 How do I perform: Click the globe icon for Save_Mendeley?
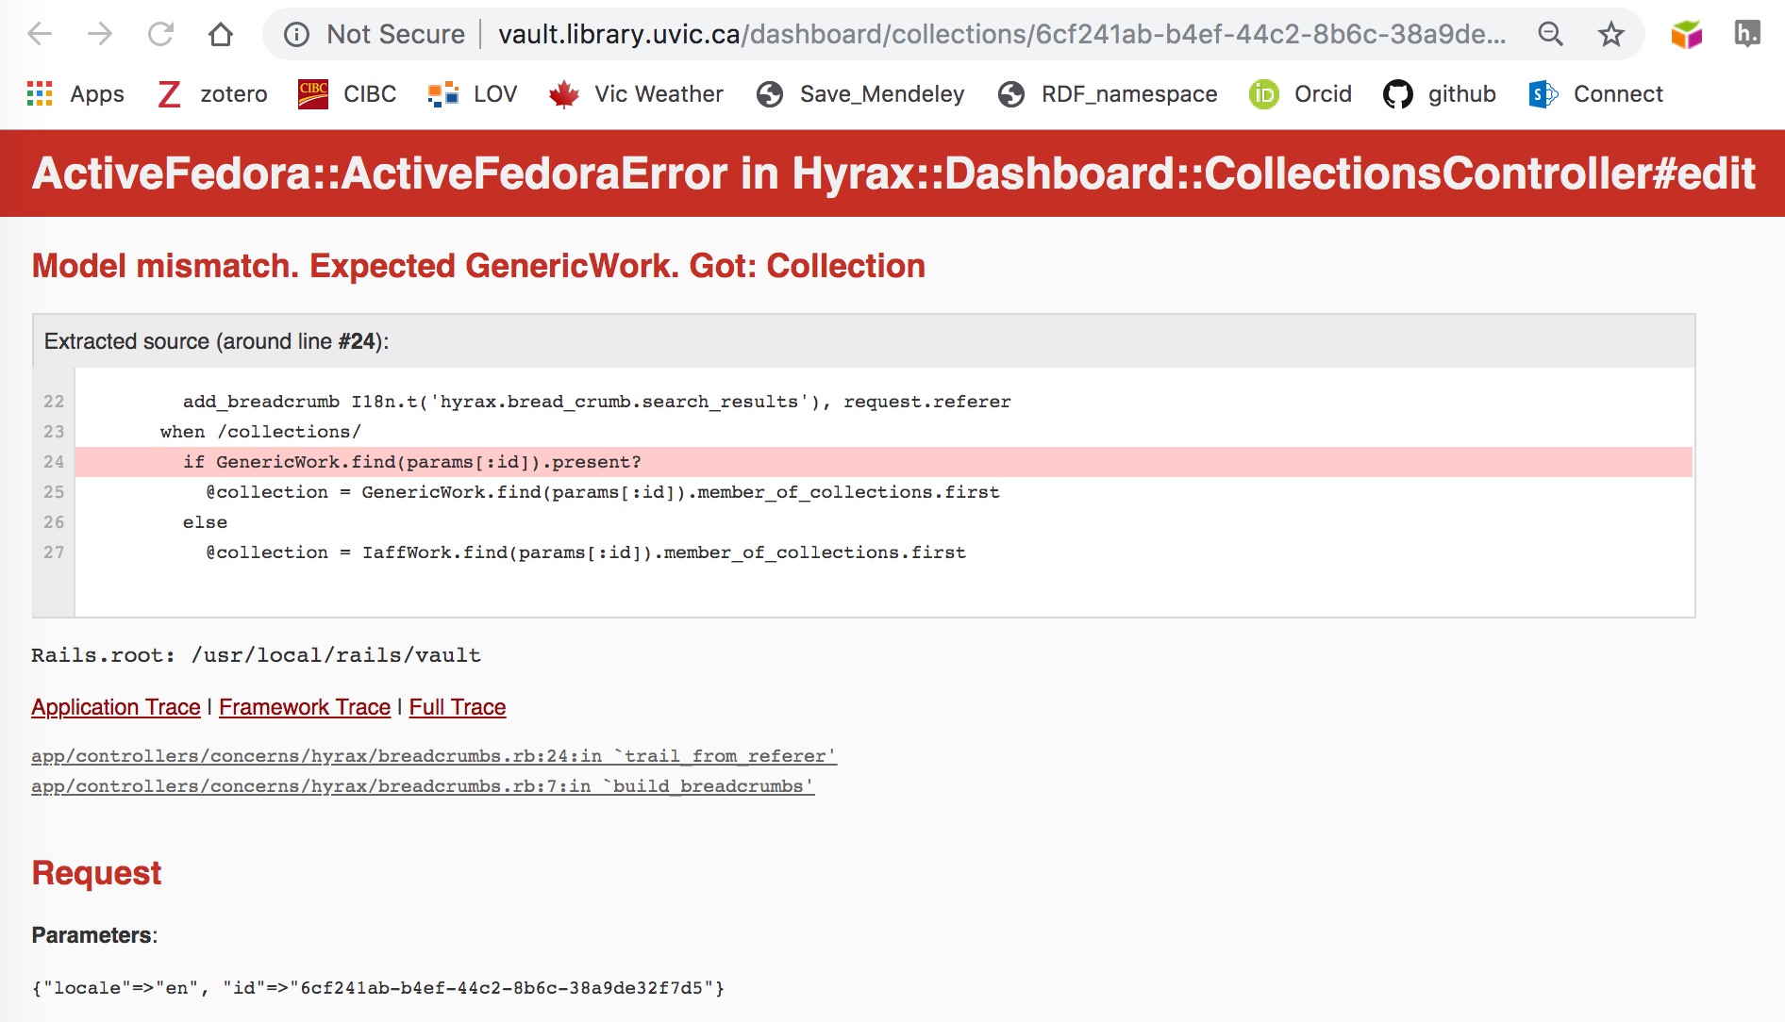[770, 94]
